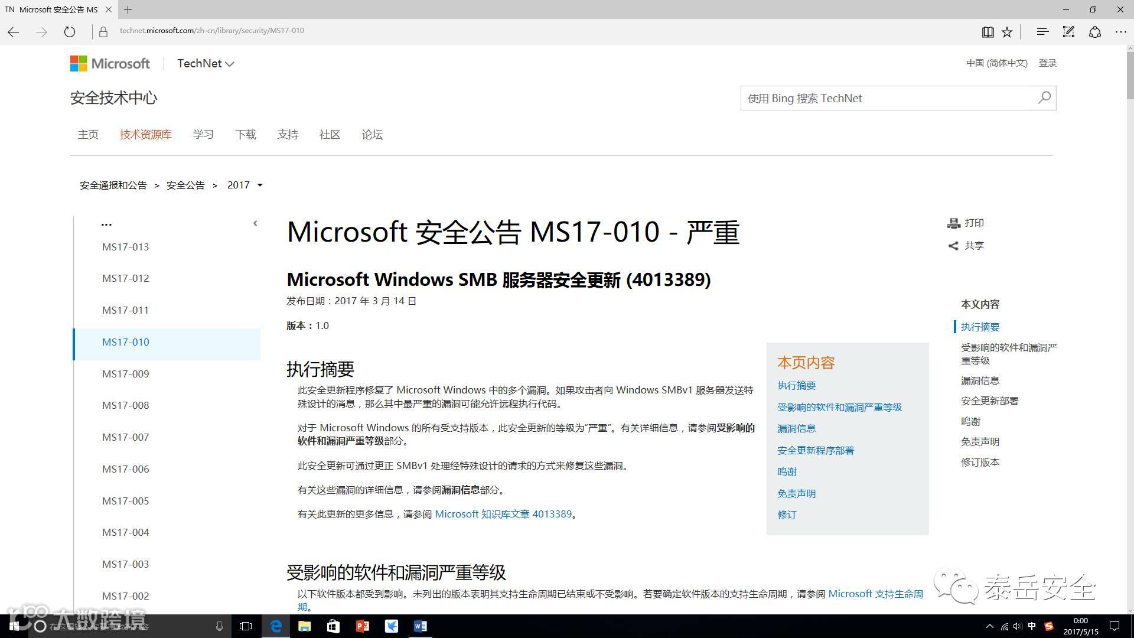
Task: Click the browser refresh button
Action: (x=70, y=32)
